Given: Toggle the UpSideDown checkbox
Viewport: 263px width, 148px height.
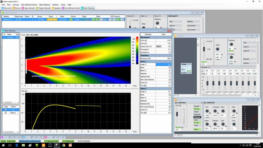Looking at the screenshot, I should click(x=170, y=53).
